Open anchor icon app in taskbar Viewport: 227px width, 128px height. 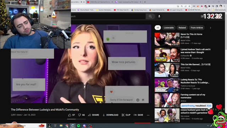click(50, 126)
